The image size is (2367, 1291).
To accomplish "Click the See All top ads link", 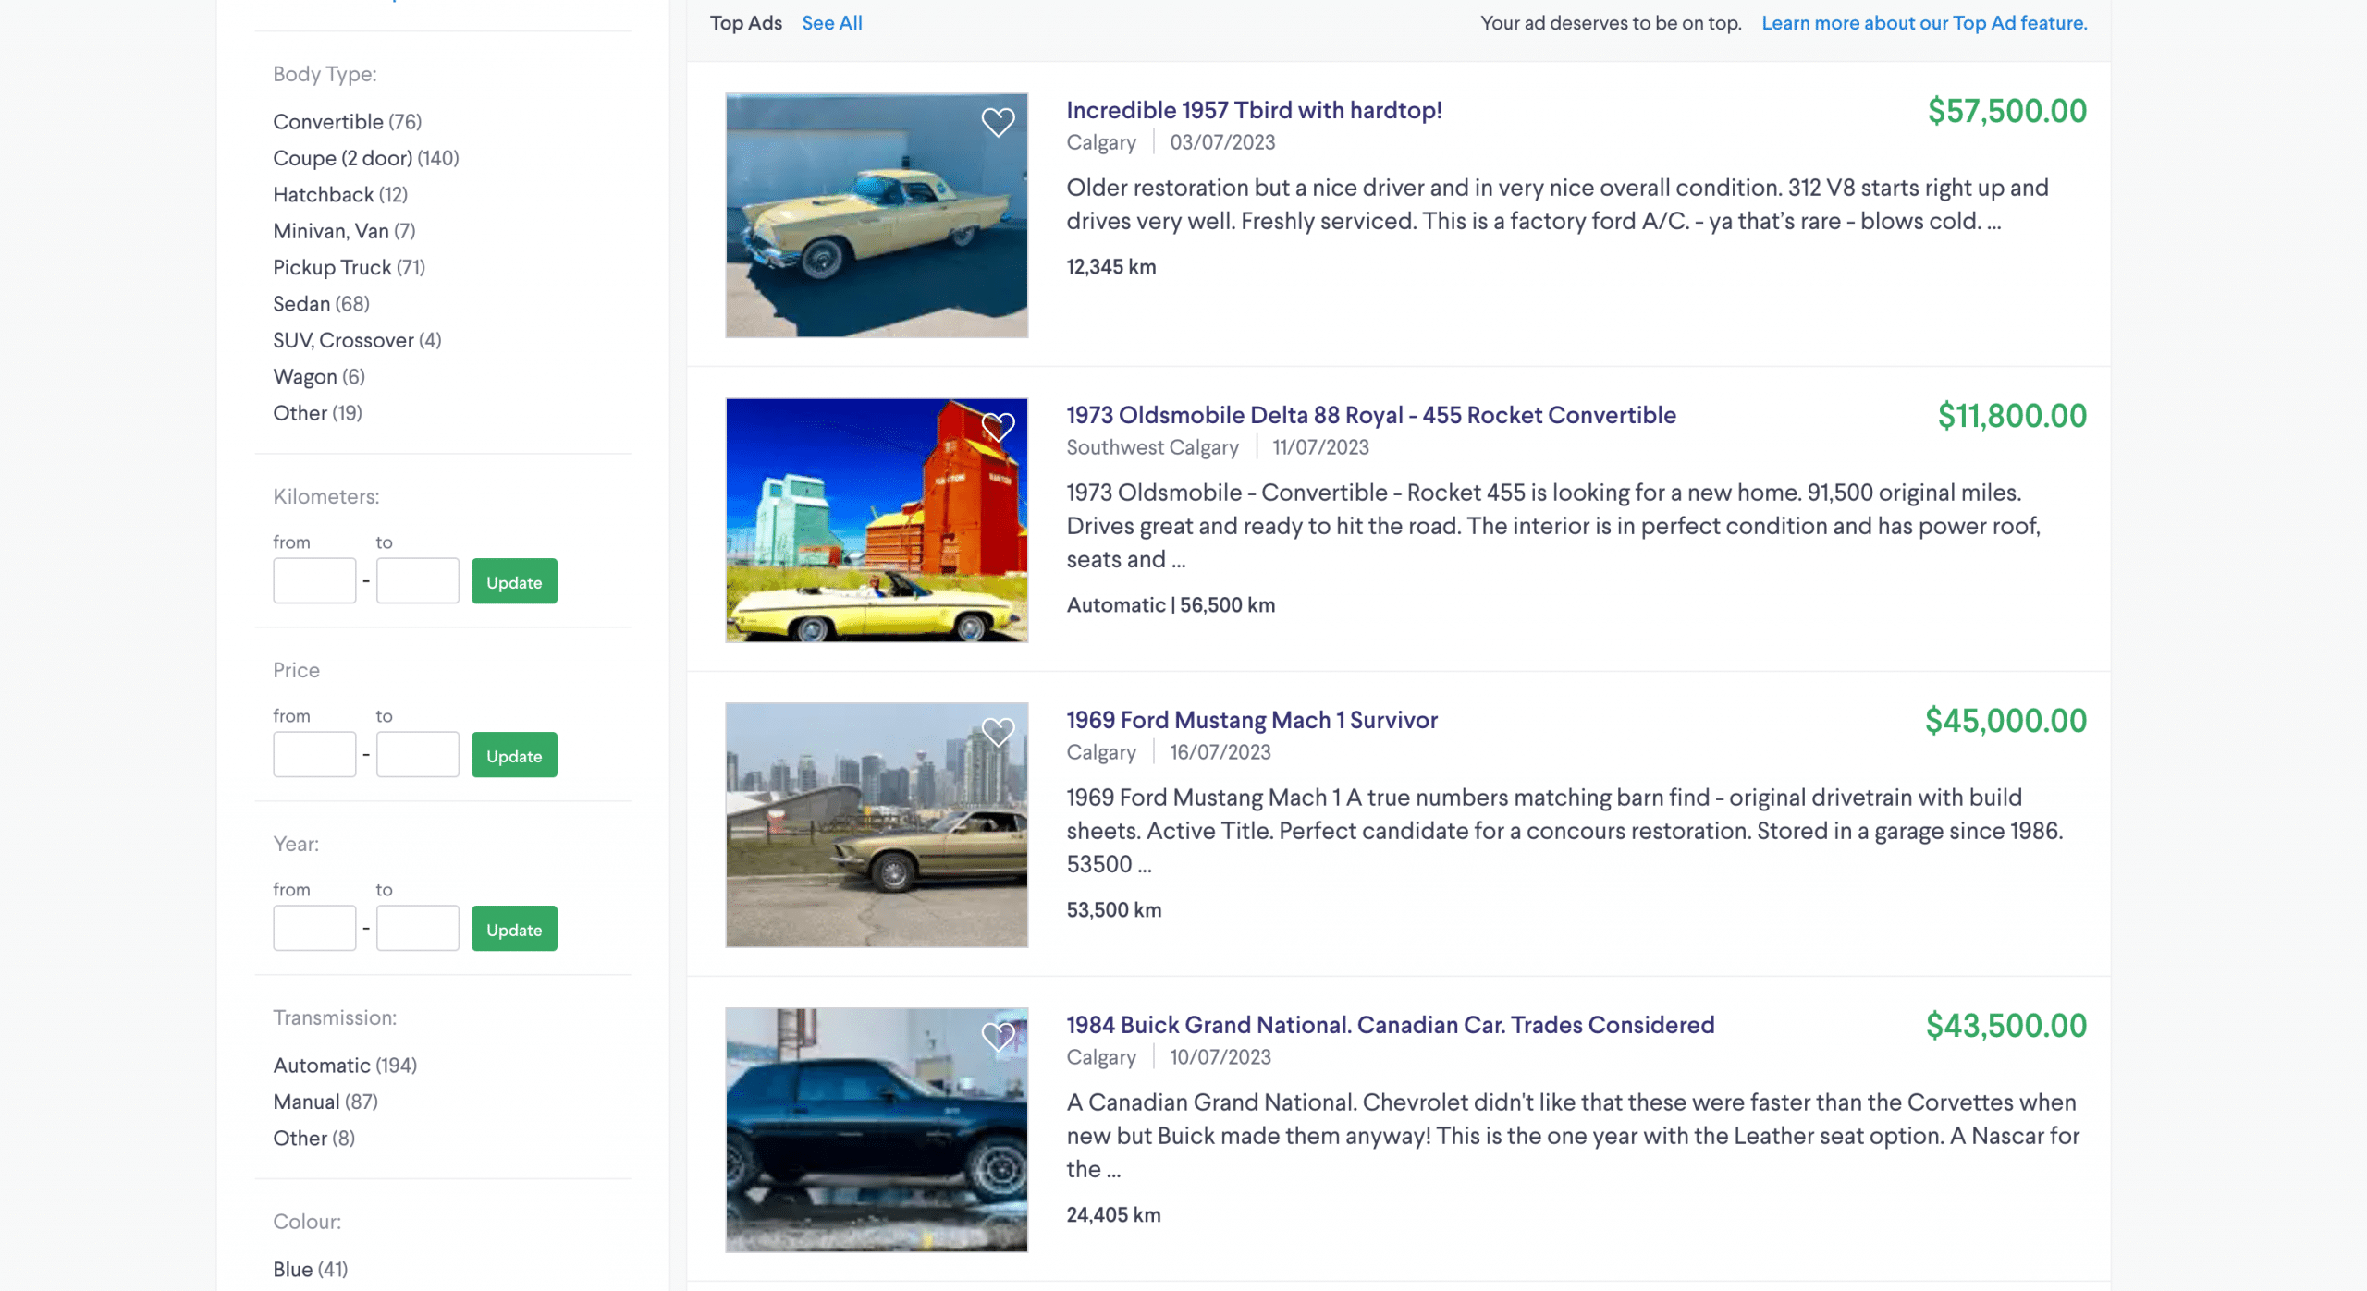I will click(828, 22).
